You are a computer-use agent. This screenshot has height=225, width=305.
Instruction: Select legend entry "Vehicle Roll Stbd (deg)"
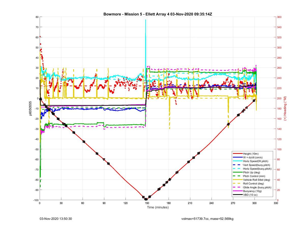pyautogui.click(x=257, y=180)
